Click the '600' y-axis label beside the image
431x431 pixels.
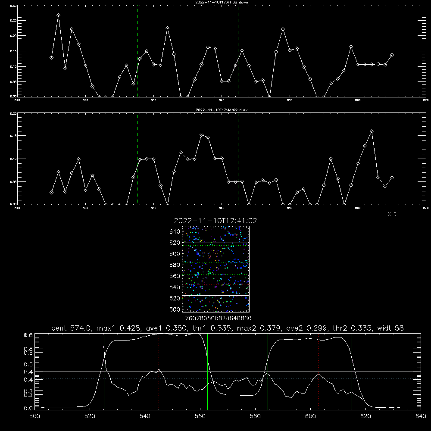click(x=175, y=254)
